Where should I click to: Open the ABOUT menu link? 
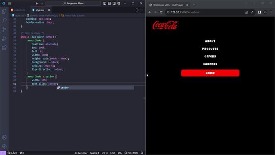coord(210,41)
